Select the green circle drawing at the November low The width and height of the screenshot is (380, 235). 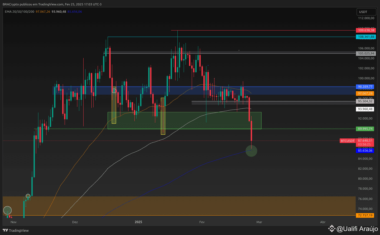click(7, 210)
